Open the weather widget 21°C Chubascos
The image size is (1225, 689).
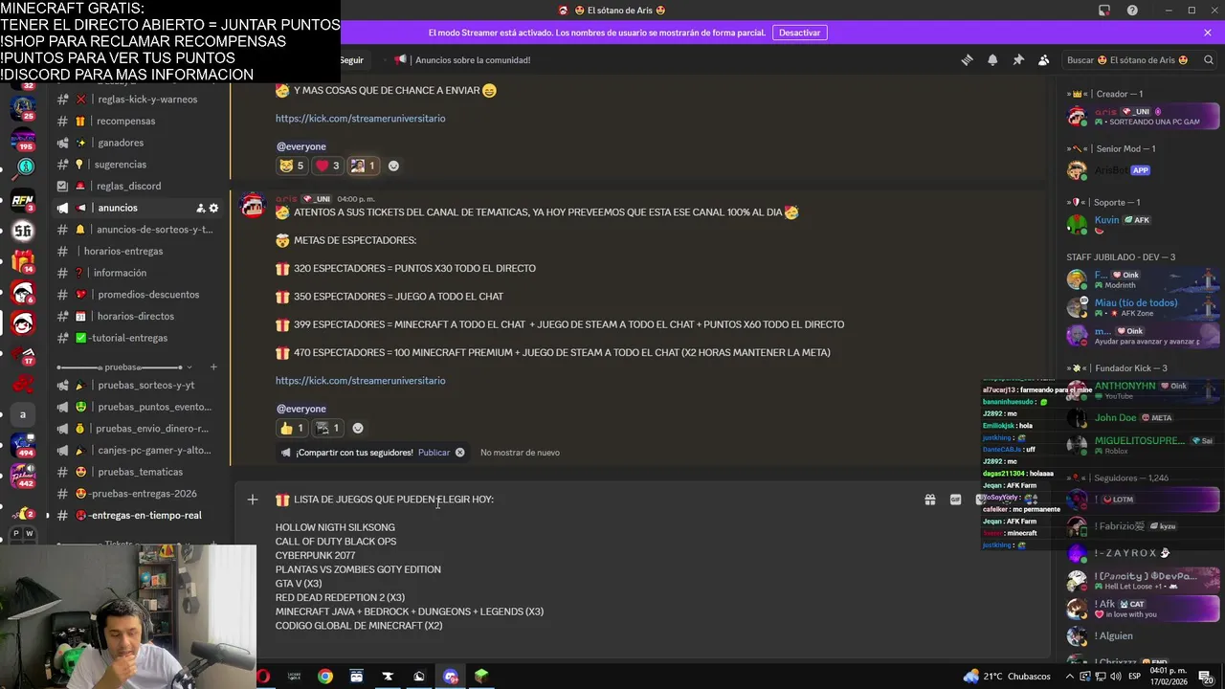click(1007, 677)
